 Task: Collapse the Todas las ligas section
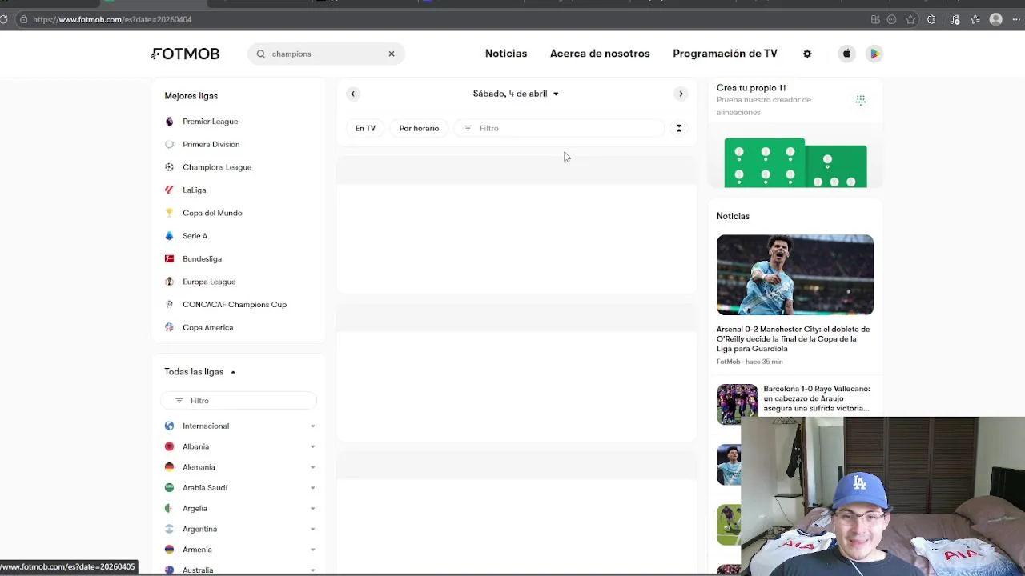(x=200, y=372)
